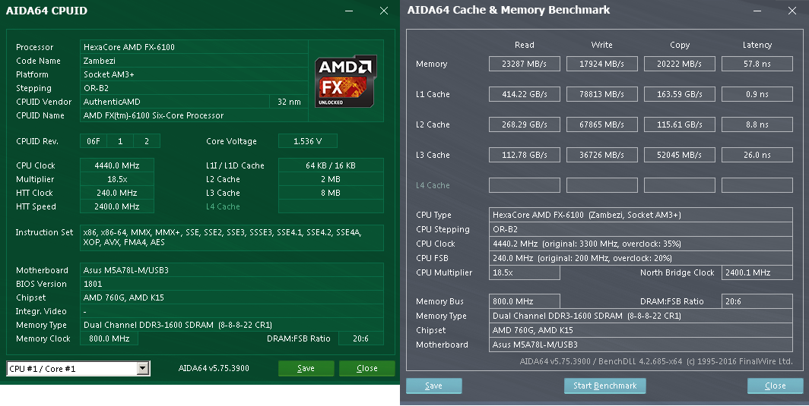809x406 pixels.
Task: Select the Processor field HexaCore AMD FX-6100
Action: [x=194, y=47]
